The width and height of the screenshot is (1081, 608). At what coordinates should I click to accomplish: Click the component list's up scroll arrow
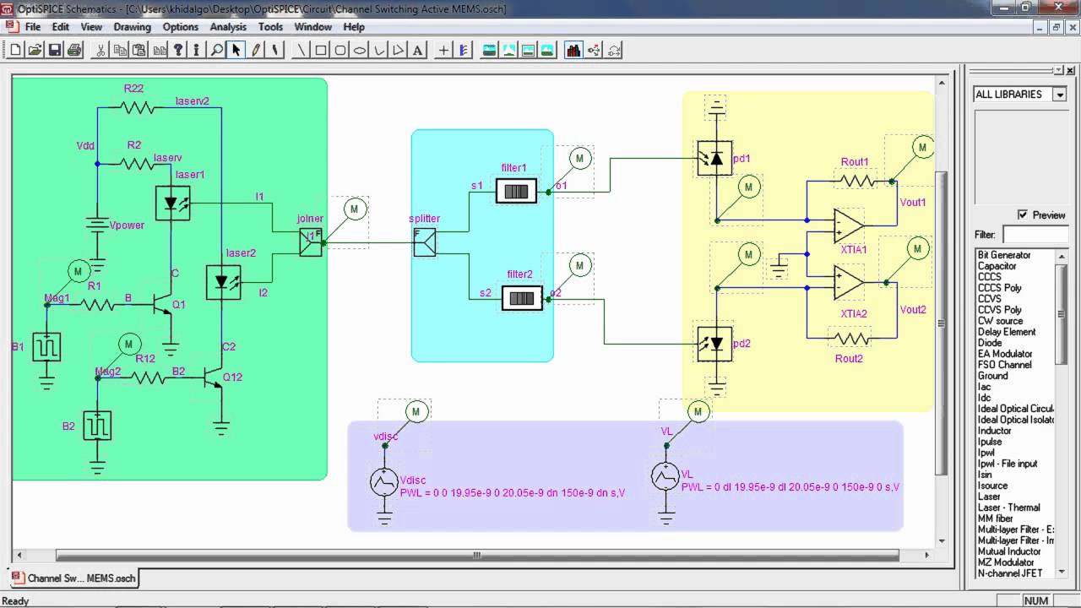coord(1062,255)
